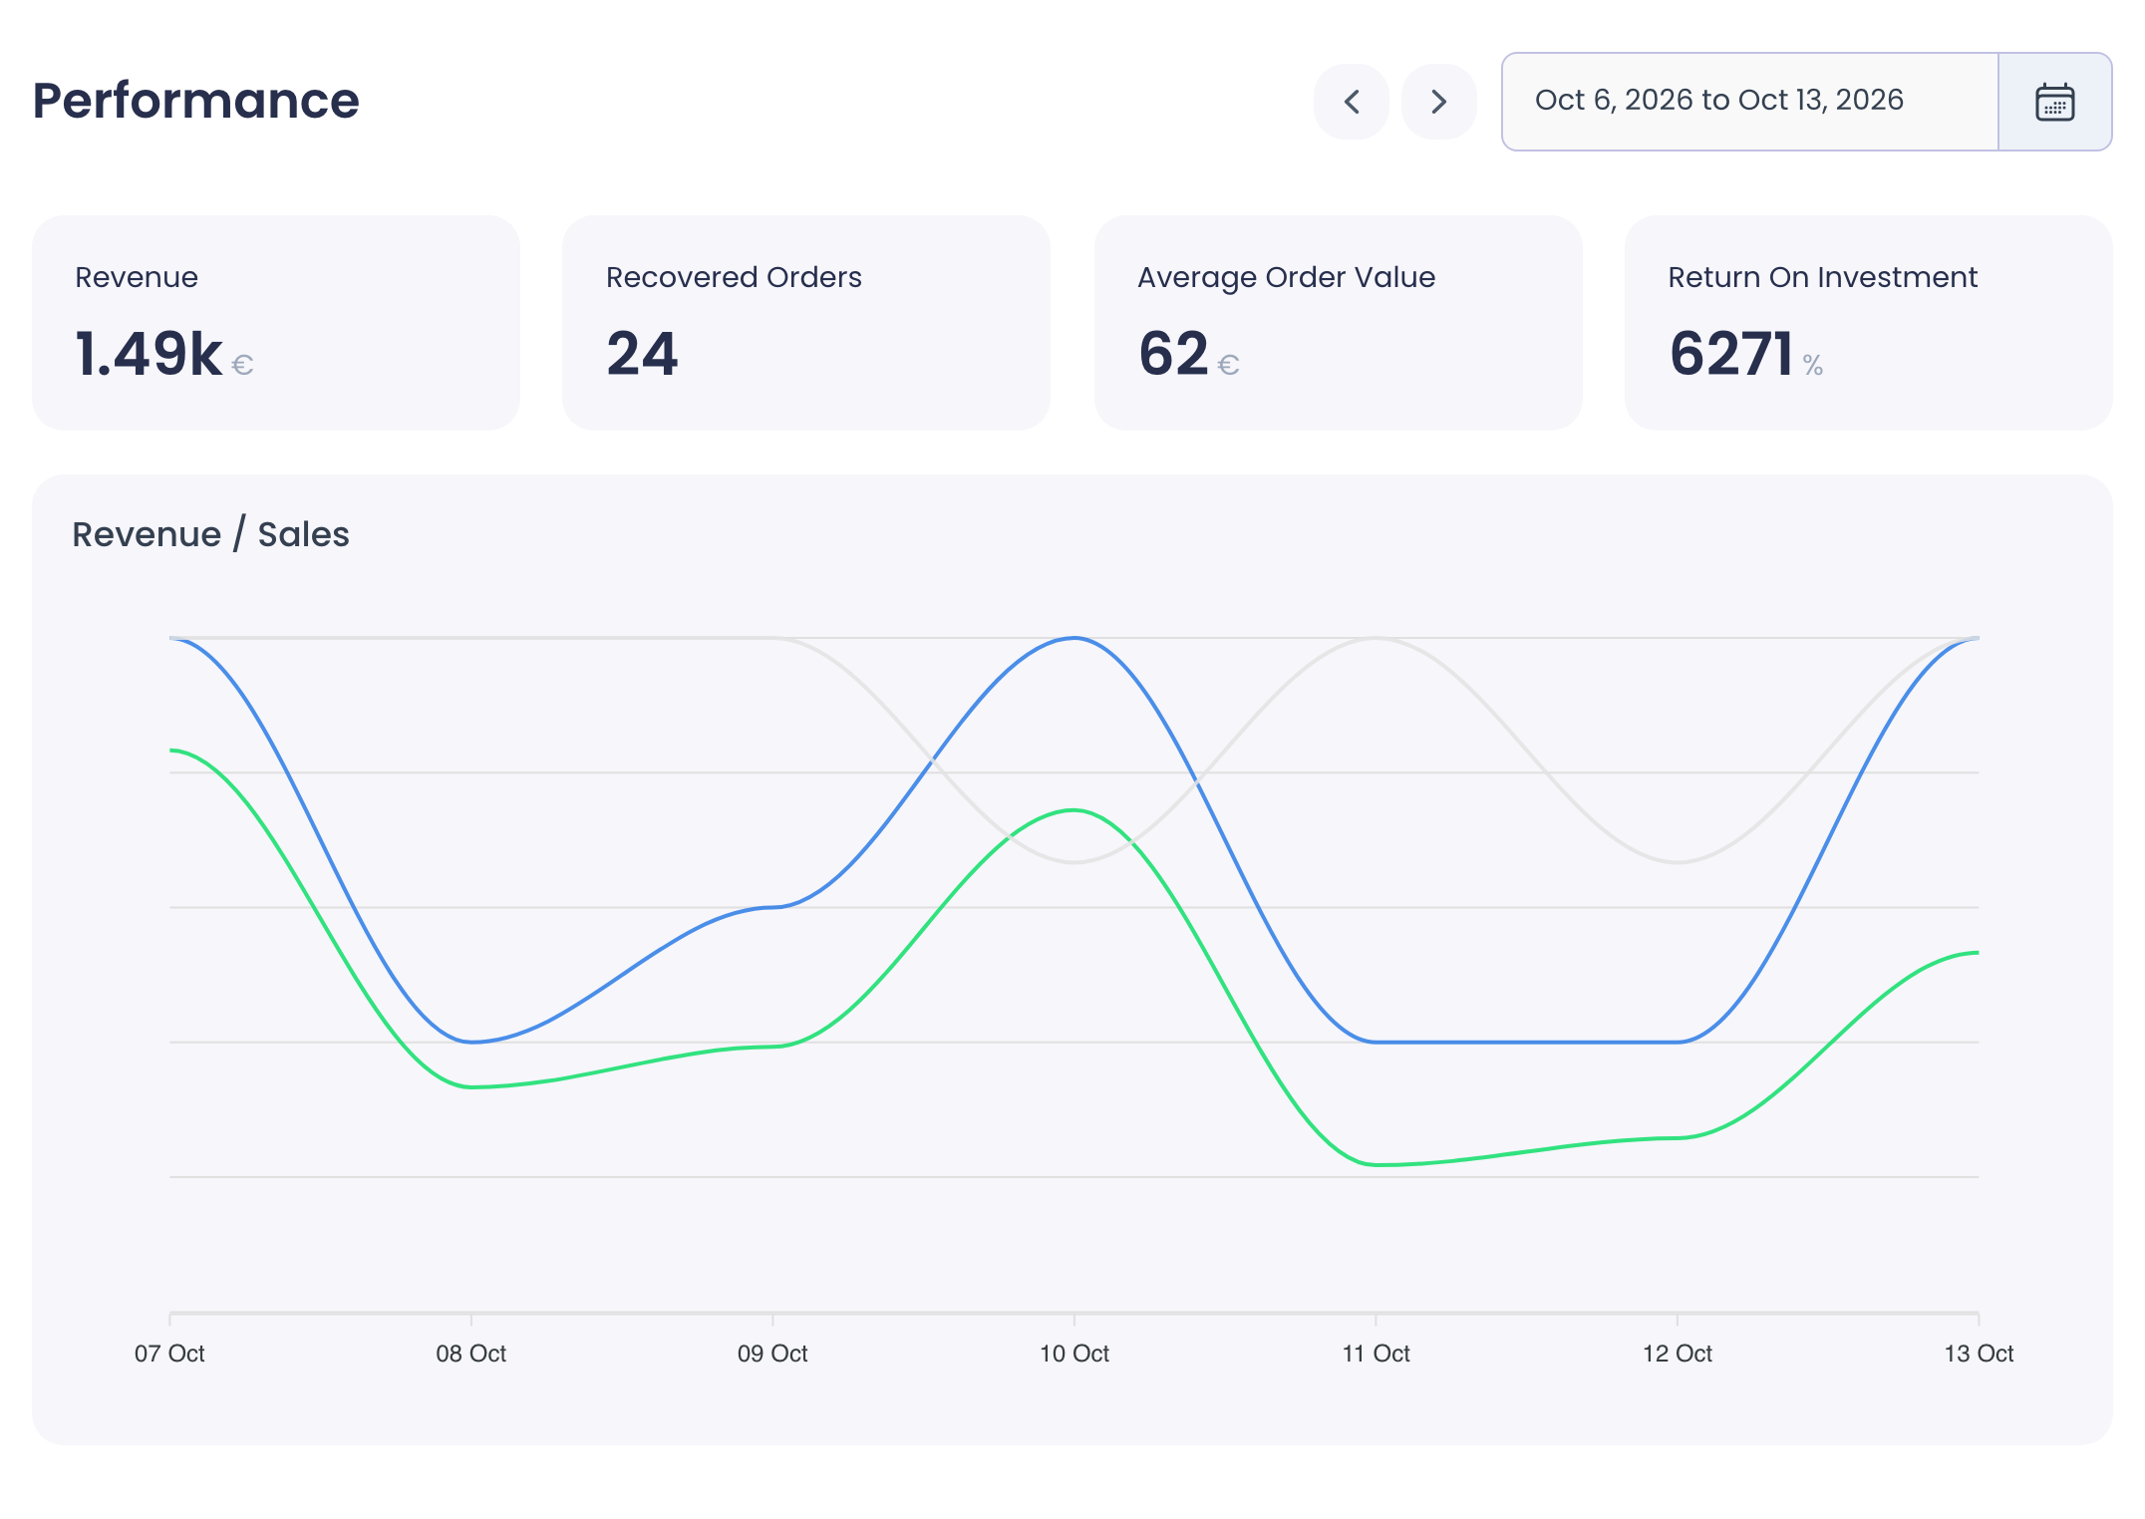The width and height of the screenshot is (2145, 1519).
Task: Click the 1.49k revenue value
Action: coord(150,354)
